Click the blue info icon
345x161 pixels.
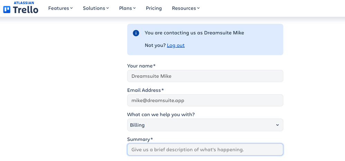coord(136,33)
